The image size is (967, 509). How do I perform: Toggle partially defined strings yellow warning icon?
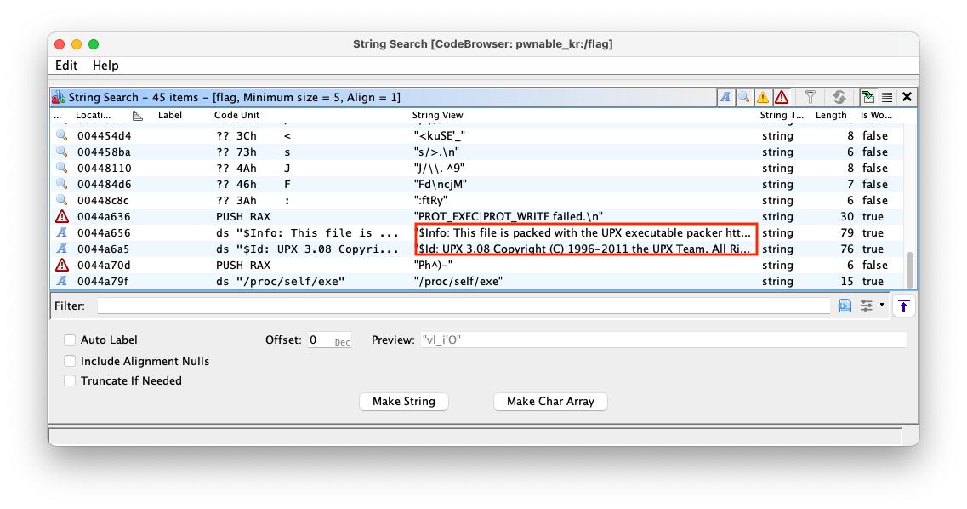pyautogui.click(x=762, y=97)
